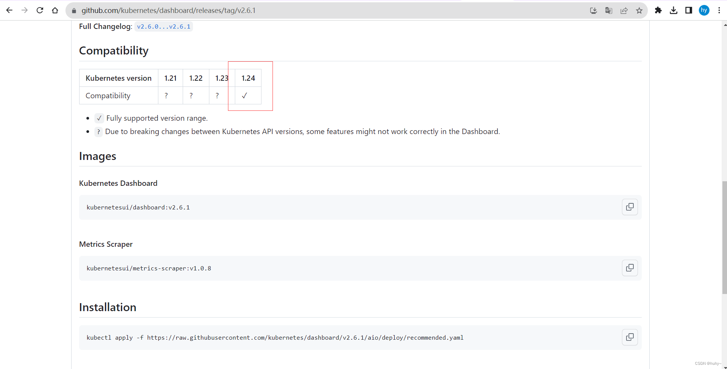The height and width of the screenshot is (369, 727).
Task: Click the question mark cell under 1.21
Action: [171, 96]
